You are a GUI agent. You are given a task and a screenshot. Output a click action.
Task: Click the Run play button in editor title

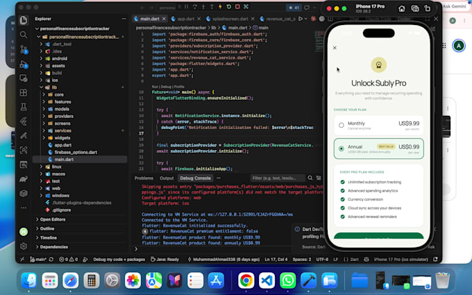coord(300,19)
